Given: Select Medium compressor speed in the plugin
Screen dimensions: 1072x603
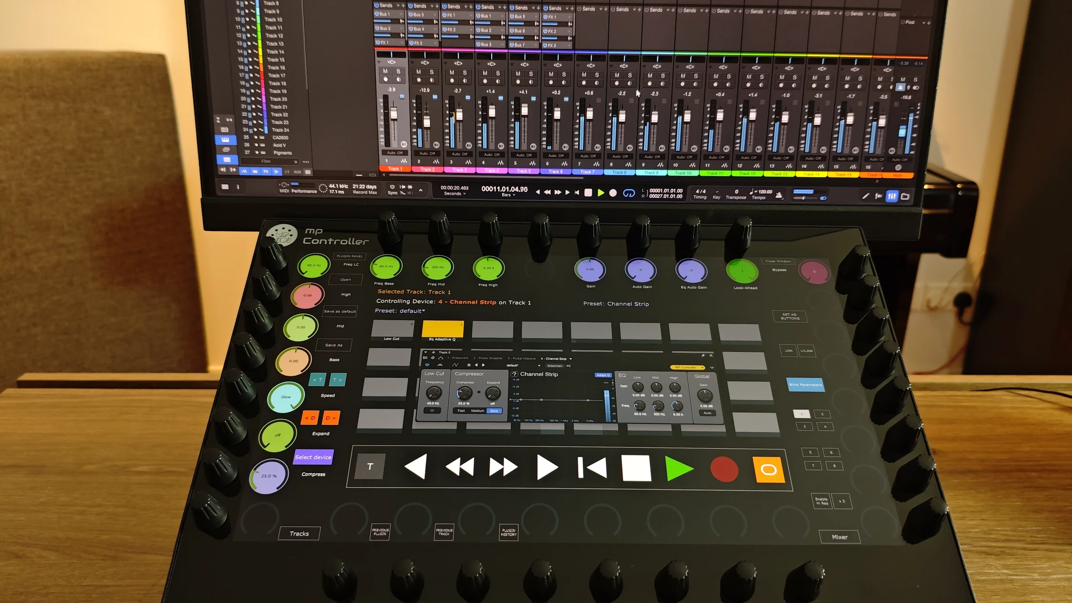Looking at the screenshot, I should (x=477, y=411).
